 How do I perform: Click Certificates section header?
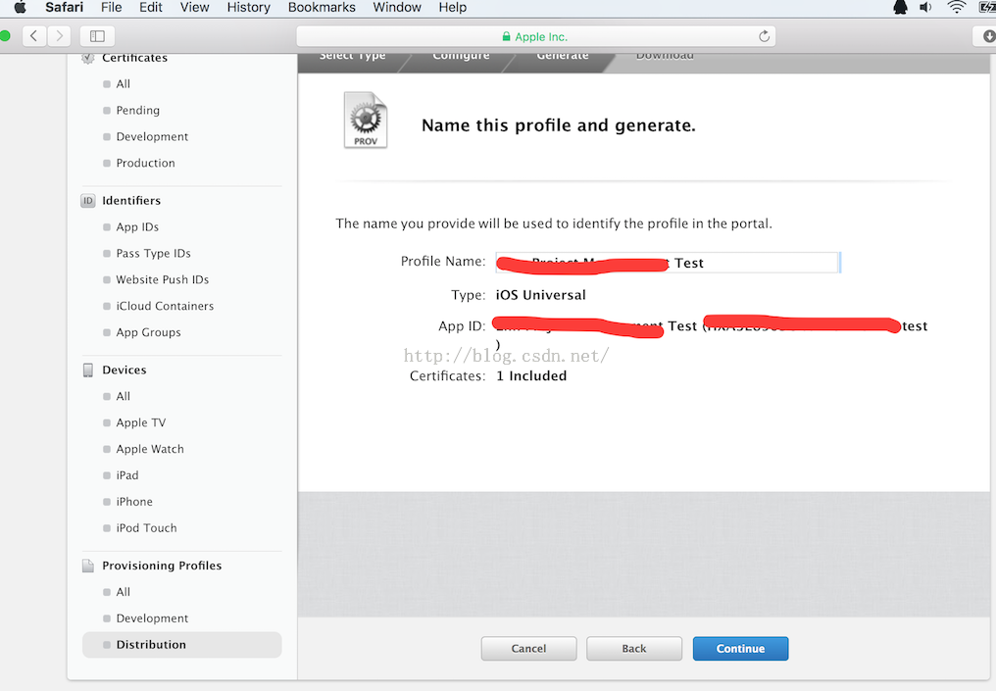coord(134,59)
